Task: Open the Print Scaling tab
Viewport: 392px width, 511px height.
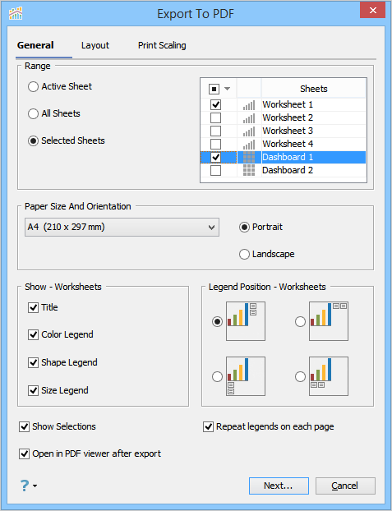Action: pos(162,45)
